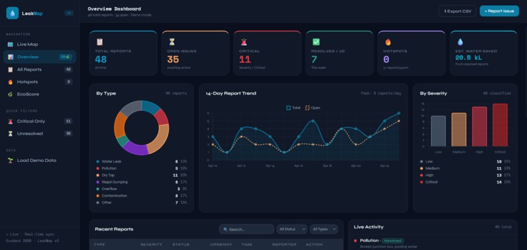Image resolution: width=527 pixels, height=250 pixels.
Task: Click the Export CSV button
Action: [458, 11]
